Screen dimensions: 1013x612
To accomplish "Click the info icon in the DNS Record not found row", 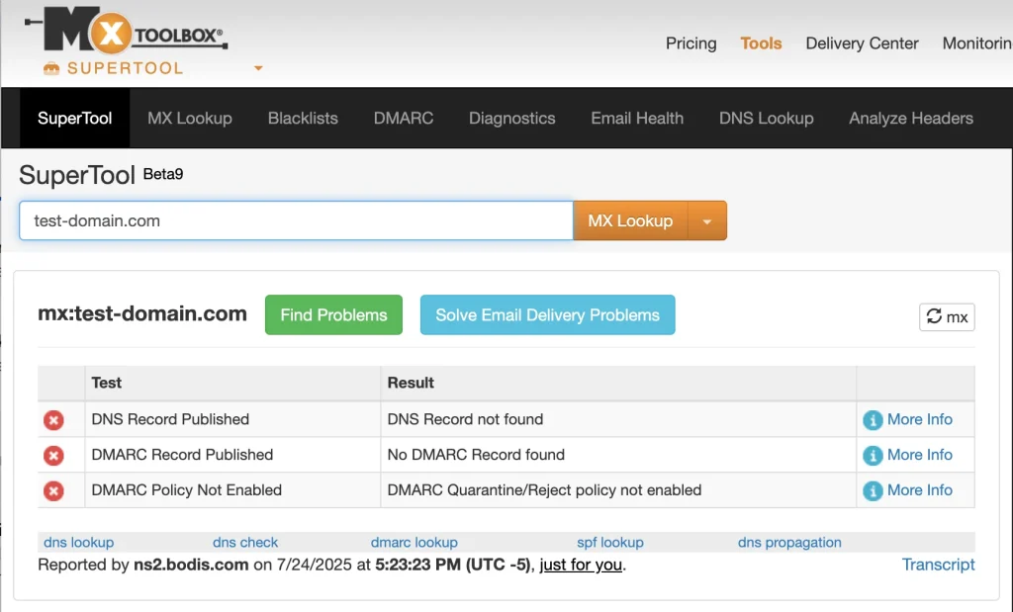I will [873, 420].
